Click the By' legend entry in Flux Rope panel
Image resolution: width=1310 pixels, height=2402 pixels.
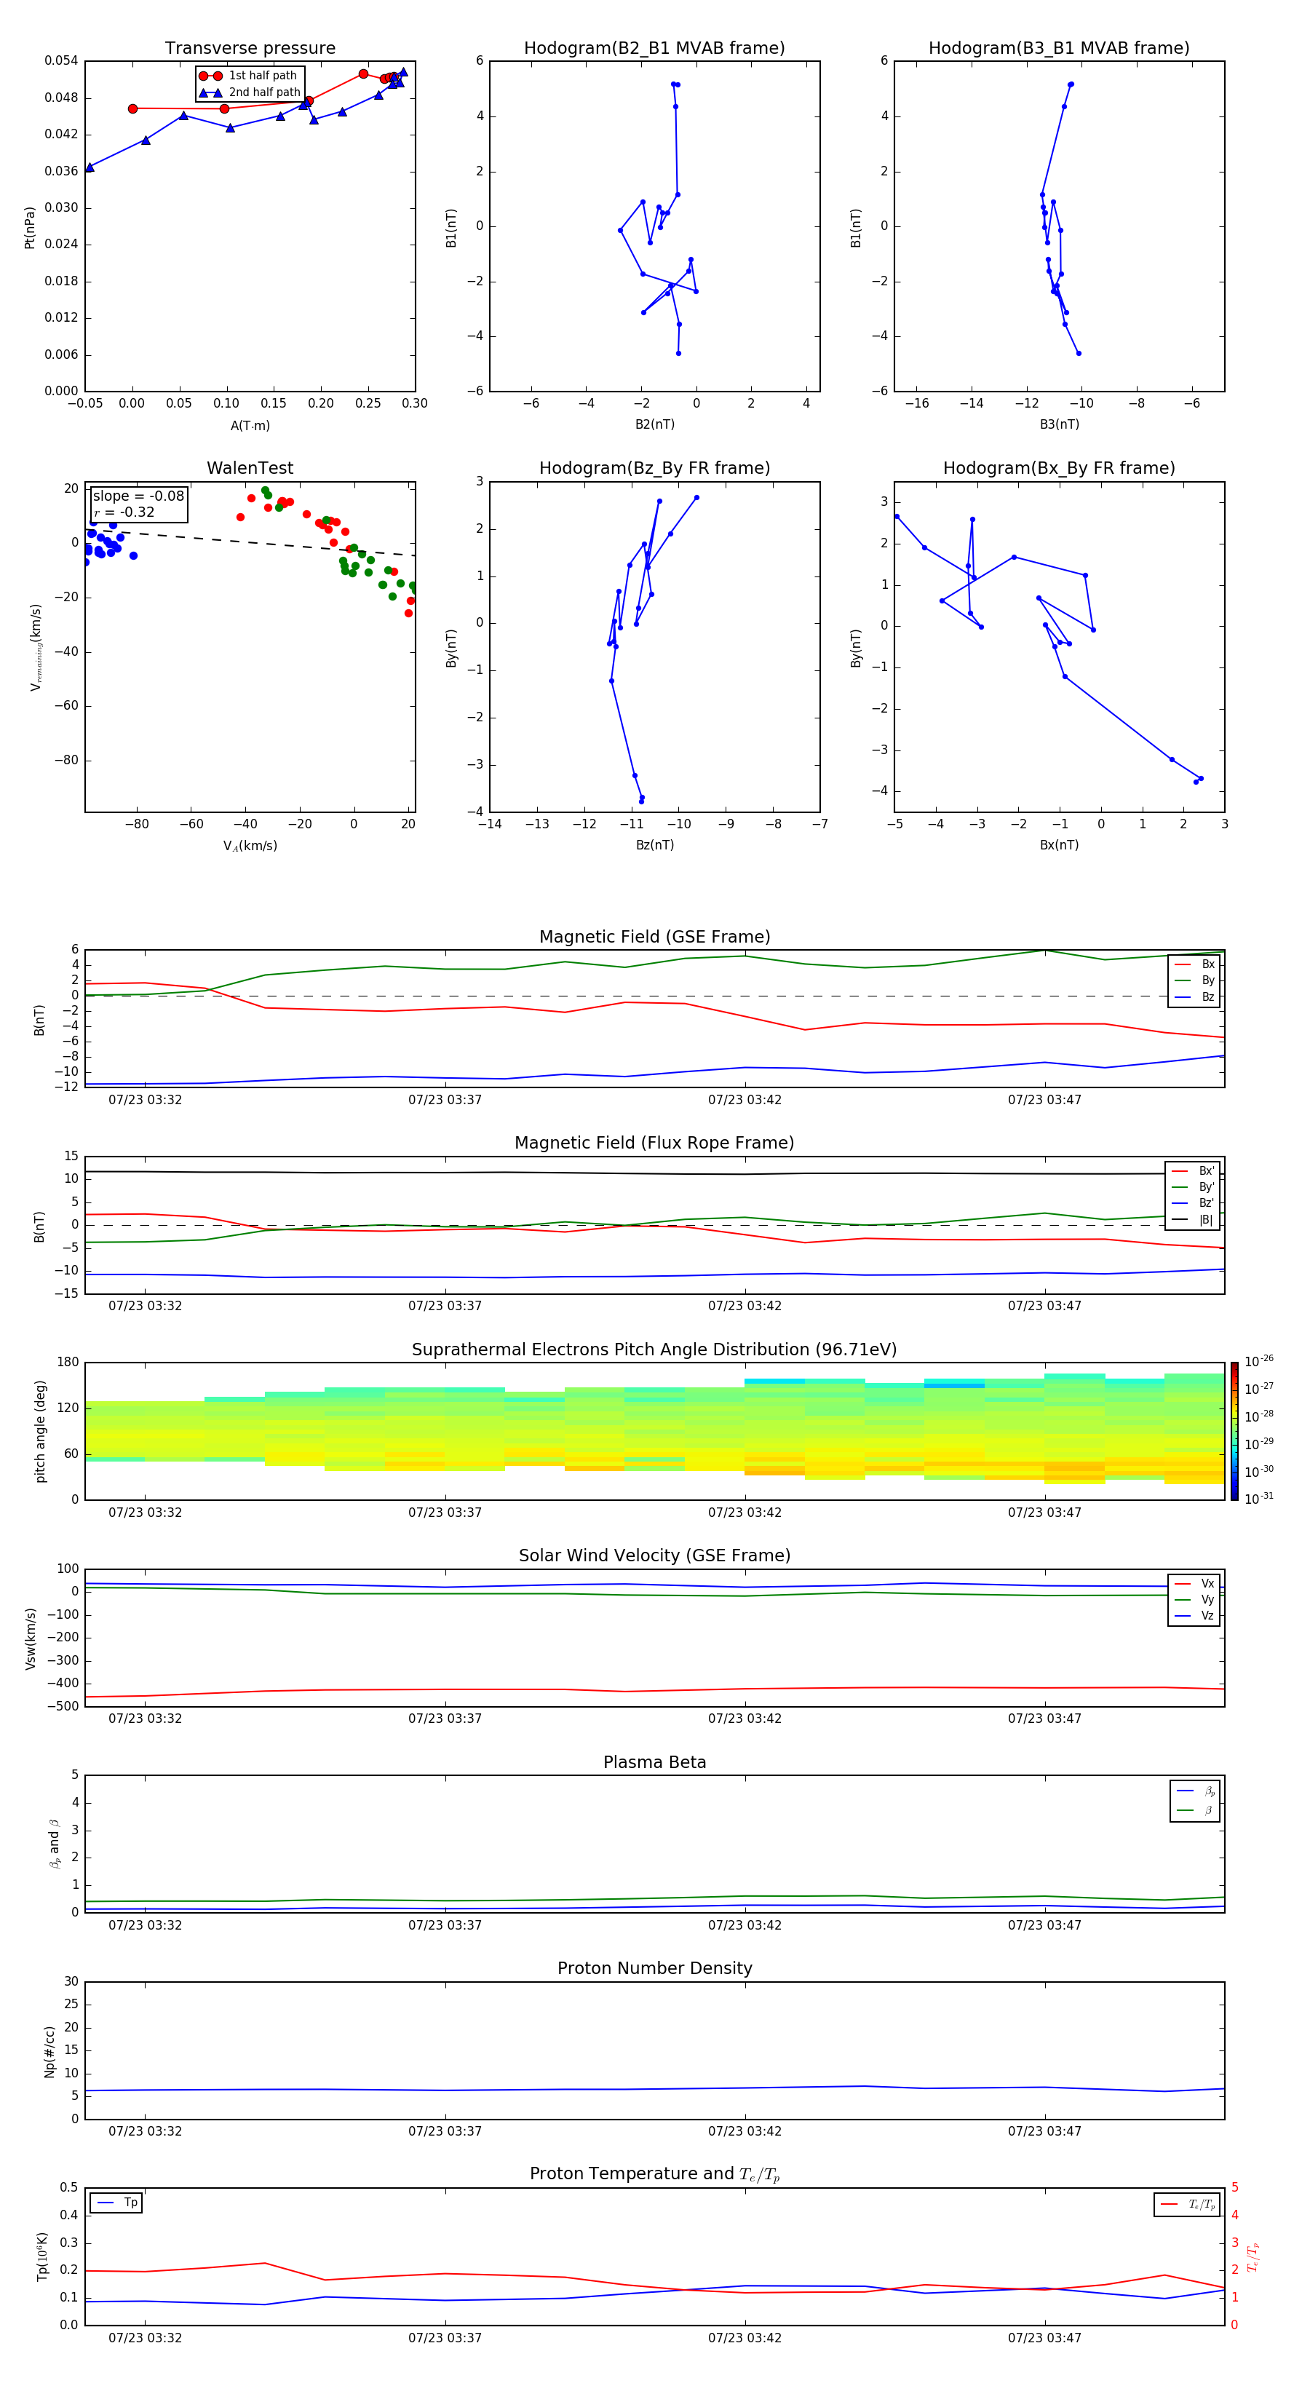coord(1193,1187)
